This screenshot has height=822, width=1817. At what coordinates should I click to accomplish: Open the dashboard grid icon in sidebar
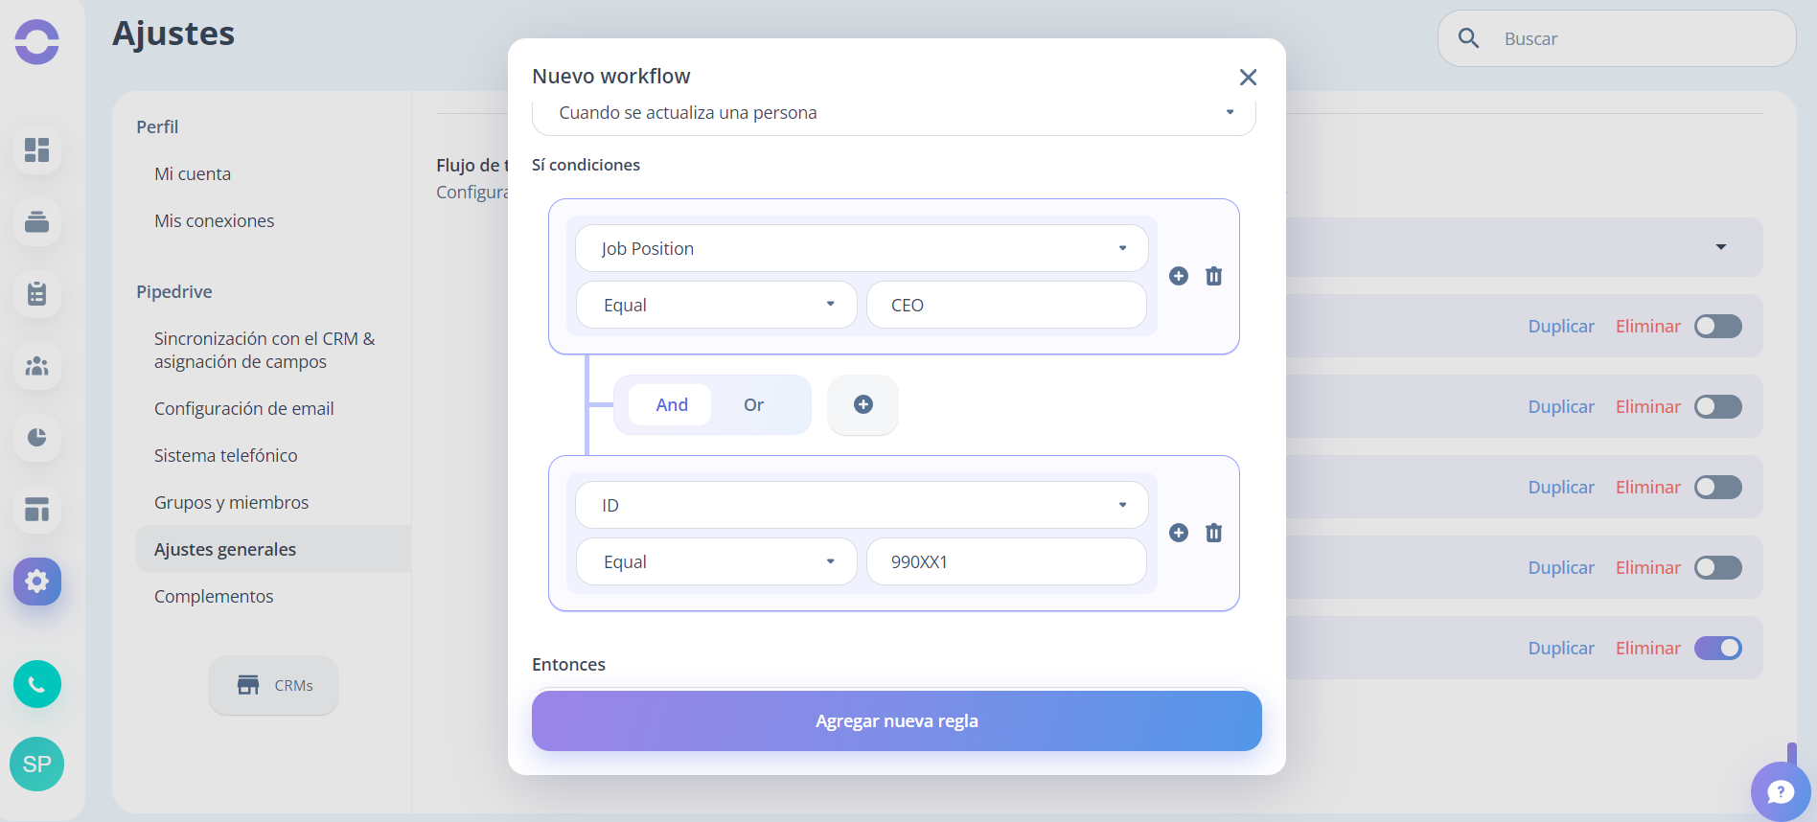pos(37,150)
